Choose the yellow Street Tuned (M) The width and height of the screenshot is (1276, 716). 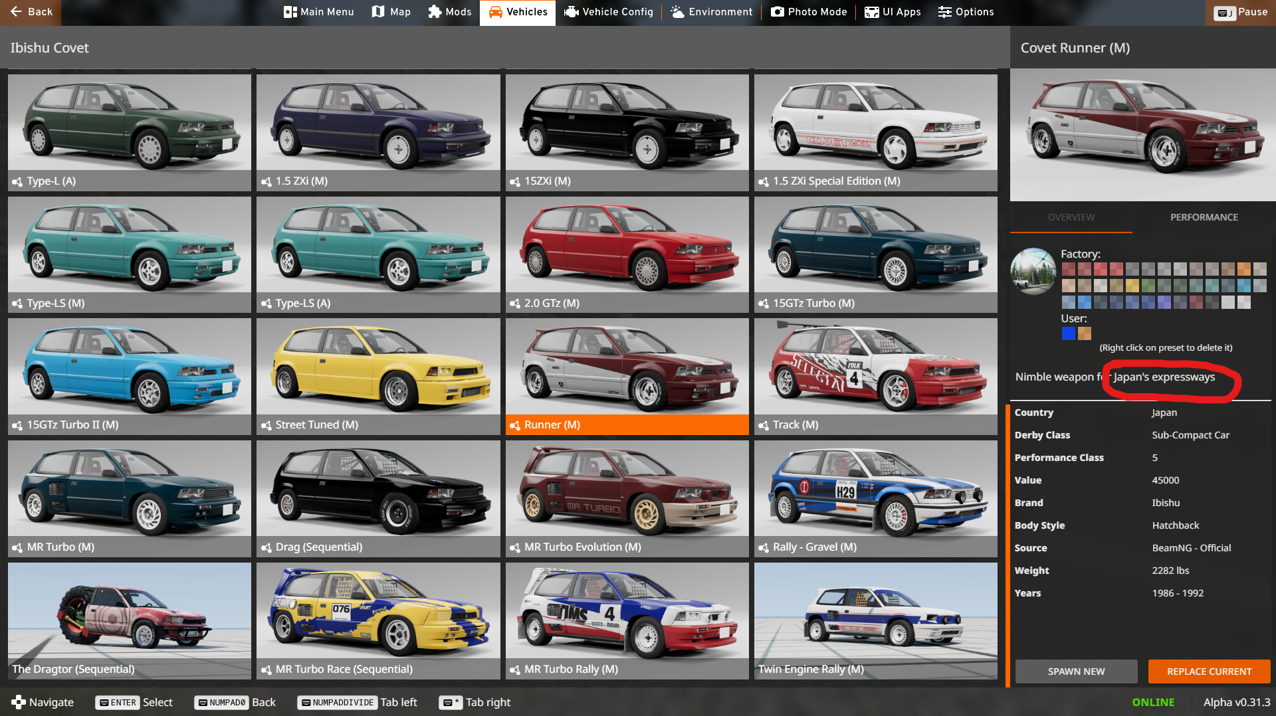tap(378, 376)
